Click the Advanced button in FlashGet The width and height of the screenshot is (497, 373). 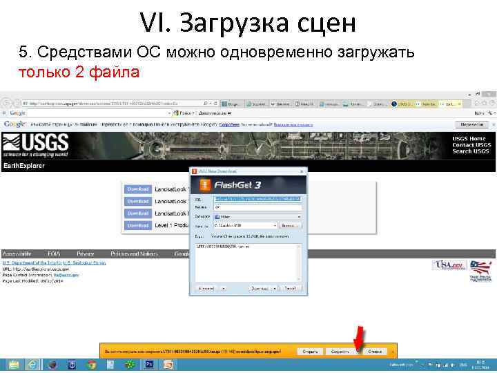(x=208, y=289)
